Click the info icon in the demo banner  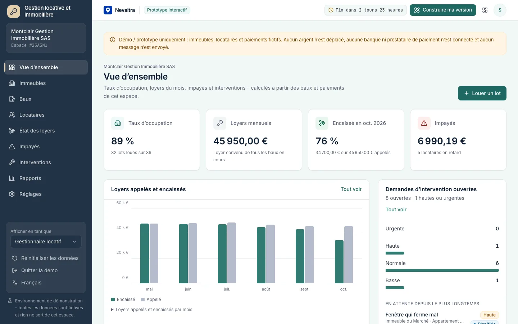(113, 40)
